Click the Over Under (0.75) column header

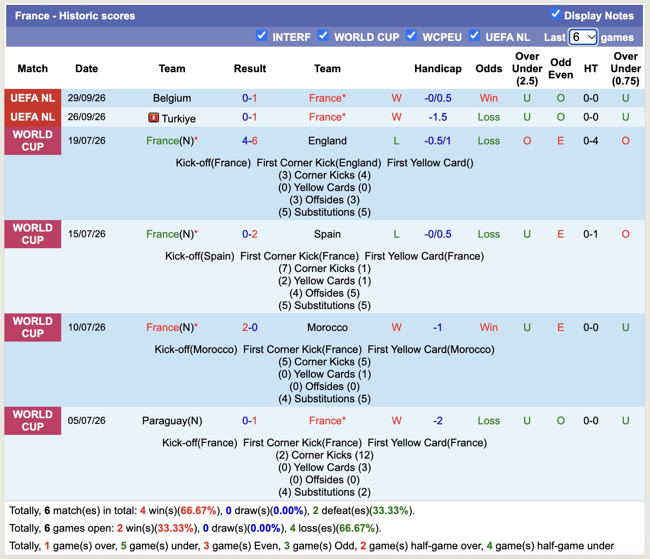click(x=626, y=69)
